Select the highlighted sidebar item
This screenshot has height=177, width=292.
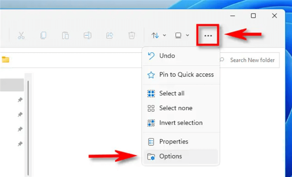(x=12, y=85)
